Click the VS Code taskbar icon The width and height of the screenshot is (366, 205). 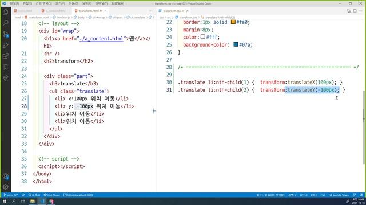coord(42,201)
